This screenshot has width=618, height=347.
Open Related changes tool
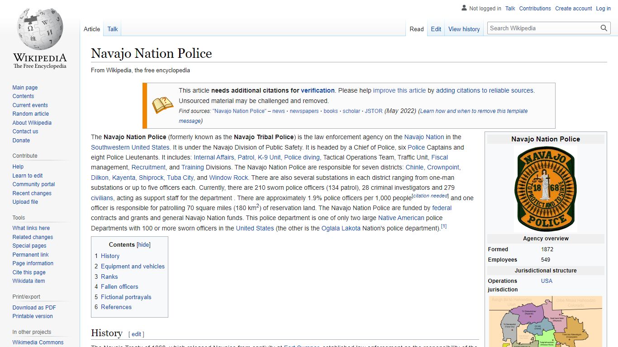click(33, 237)
